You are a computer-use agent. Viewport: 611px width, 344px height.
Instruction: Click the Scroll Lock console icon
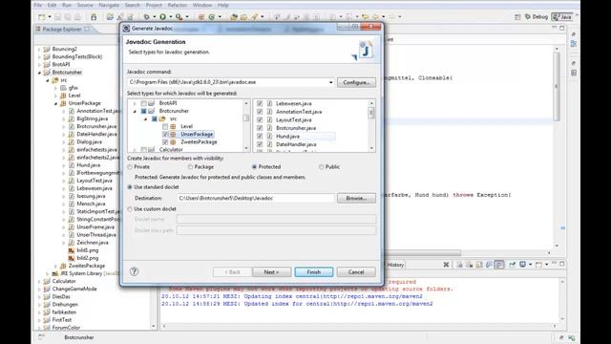[479, 265]
